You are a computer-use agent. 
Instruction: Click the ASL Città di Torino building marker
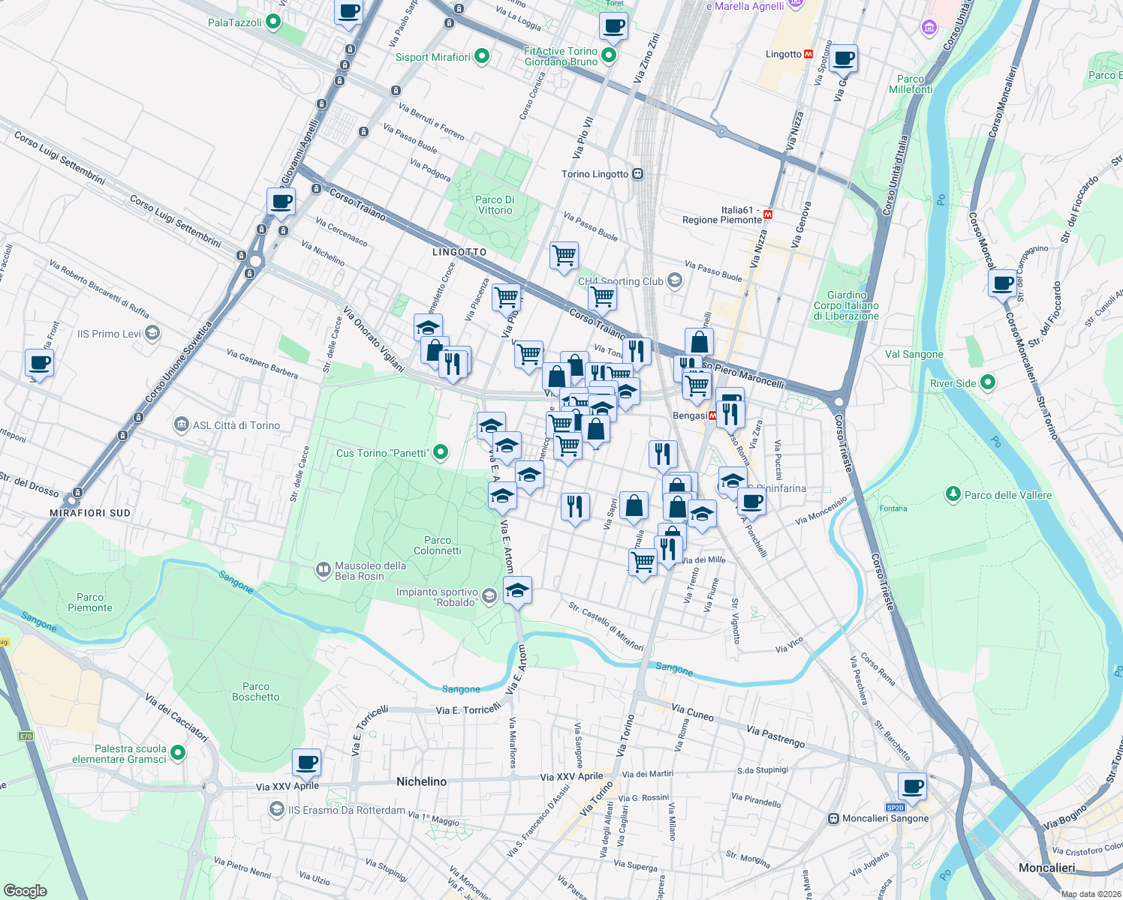coord(182,424)
